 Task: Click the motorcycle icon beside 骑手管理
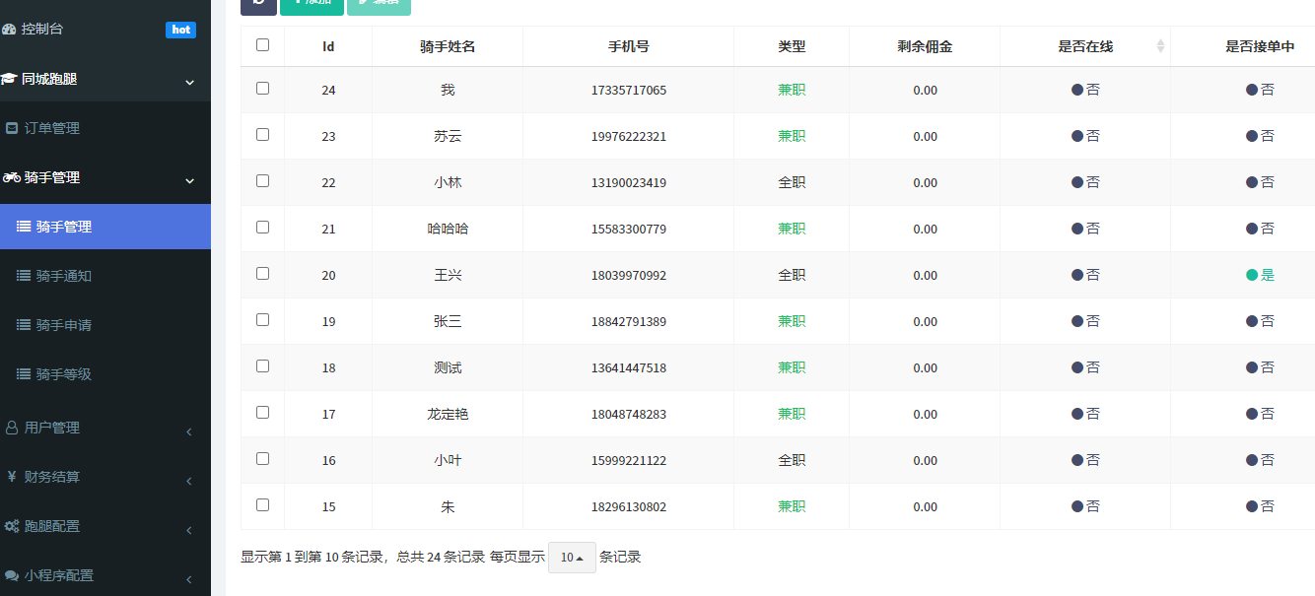coord(12,178)
